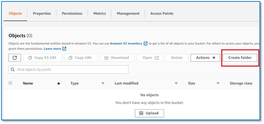The height and width of the screenshot is (124, 264).
Task: Toggle the select-all objects checkbox
Action: pos(10,83)
